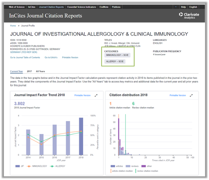Select the IMMUNOLOGY – SCIE category tag
The height and width of the screenshot is (180, 209).
coord(117,55)
